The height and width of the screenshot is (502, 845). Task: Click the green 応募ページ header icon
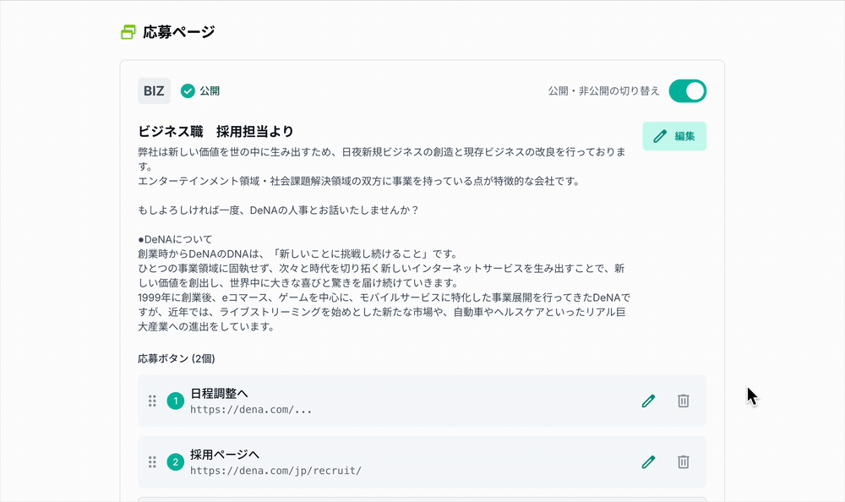click(127, 30)
